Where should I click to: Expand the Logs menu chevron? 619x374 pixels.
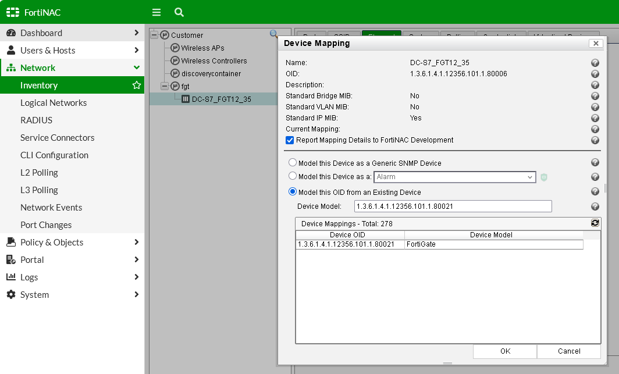click(x=137, y=277)
